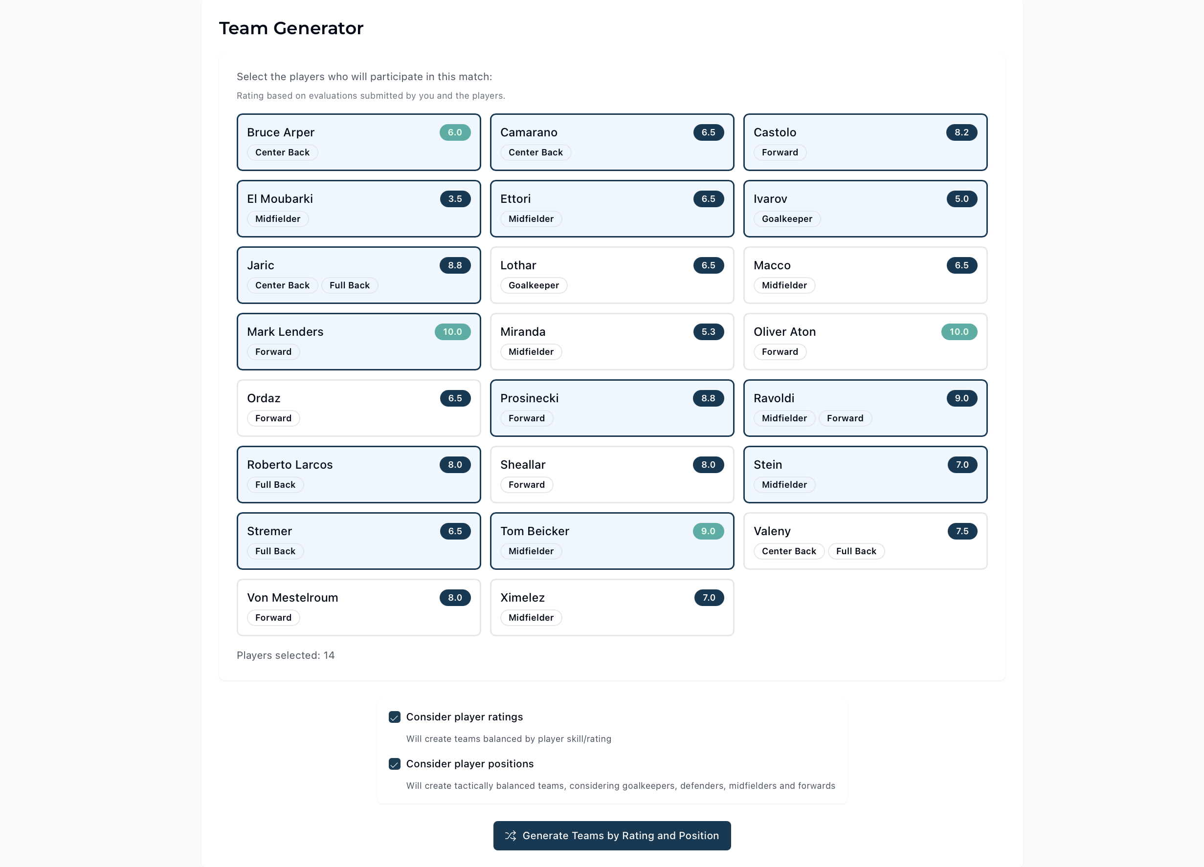Screen dimensions: 1204x867
Task: Click the 10.0 rating badge on Oliver Aton
Action: click(959, 332)
